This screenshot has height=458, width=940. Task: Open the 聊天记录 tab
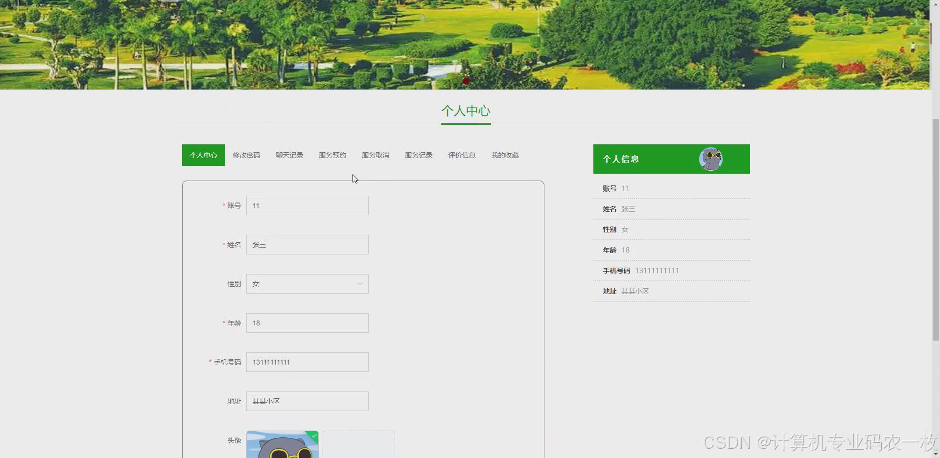pos(289,155)
